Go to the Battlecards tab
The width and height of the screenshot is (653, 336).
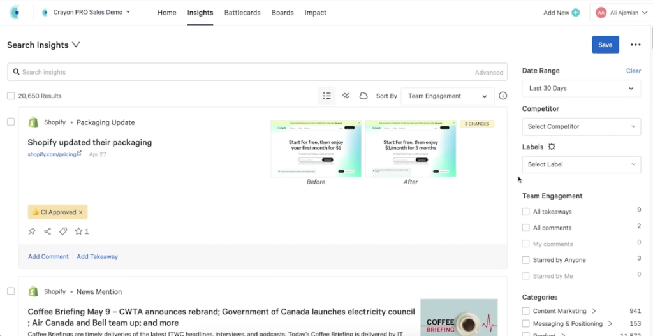(242, 13)
